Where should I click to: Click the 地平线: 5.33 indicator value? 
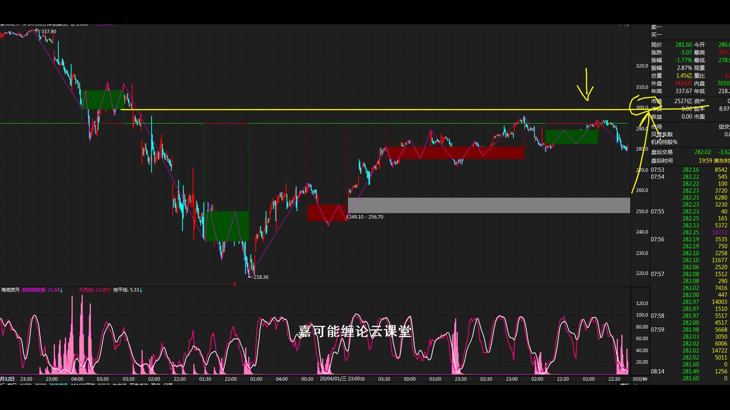(126, 290)
